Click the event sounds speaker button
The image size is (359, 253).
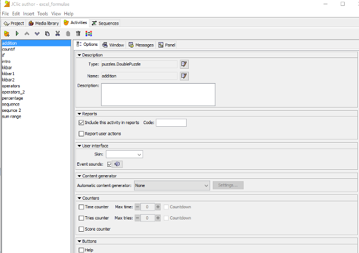[x=117, y=164]
